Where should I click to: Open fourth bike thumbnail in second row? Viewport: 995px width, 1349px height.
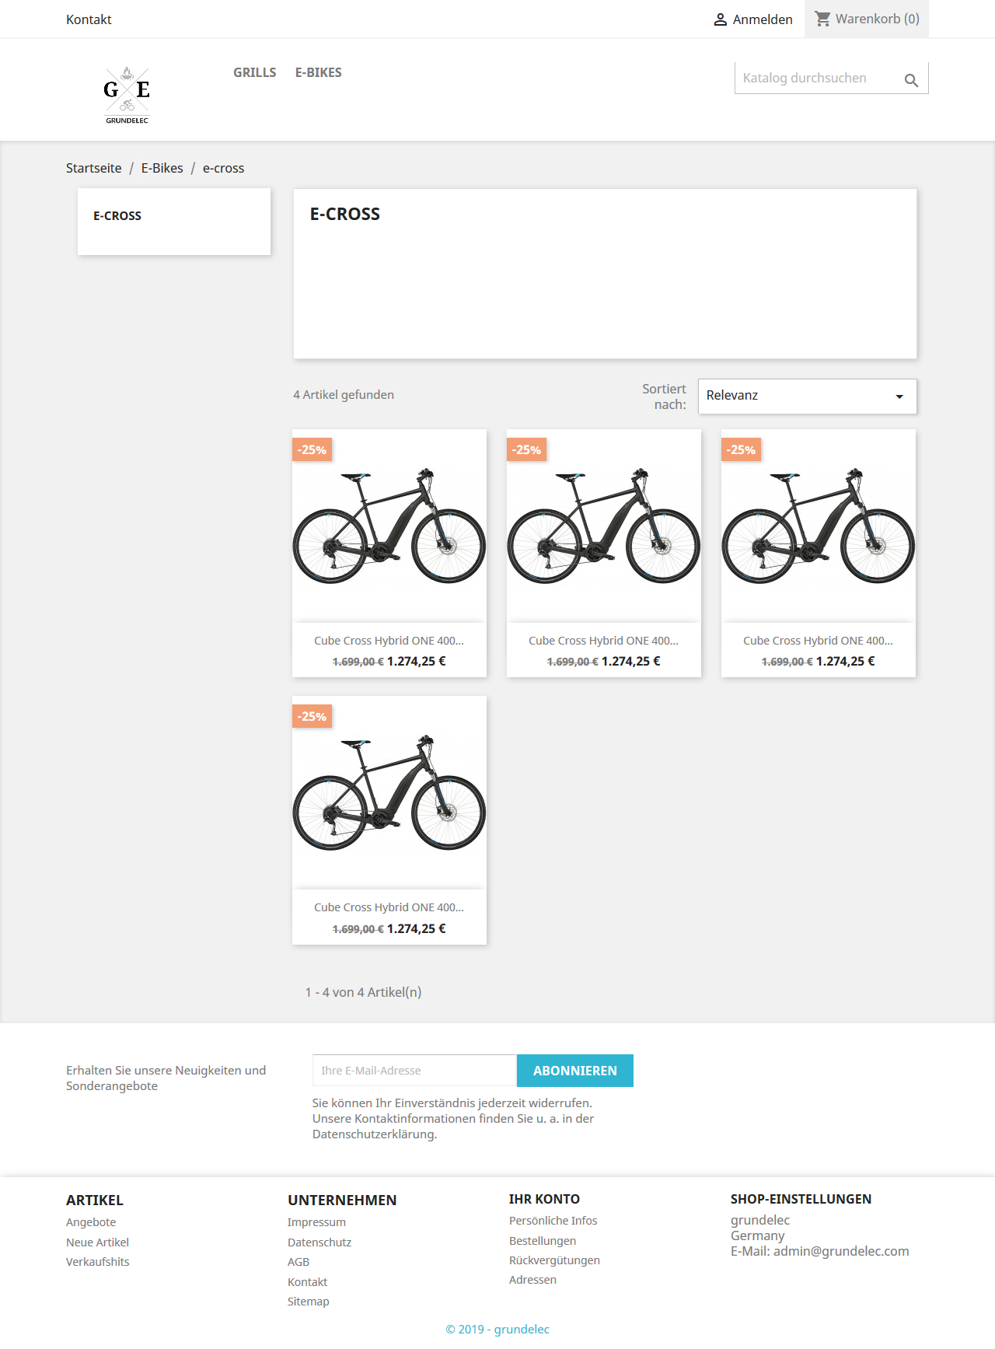tap(389, 793)
